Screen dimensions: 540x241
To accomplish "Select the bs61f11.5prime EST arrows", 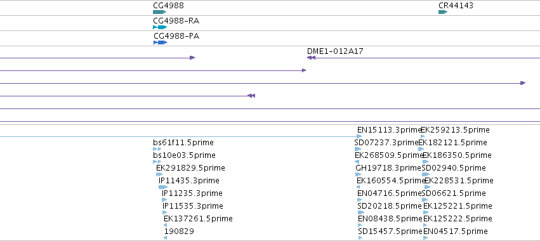I will [x=157, y=149].
